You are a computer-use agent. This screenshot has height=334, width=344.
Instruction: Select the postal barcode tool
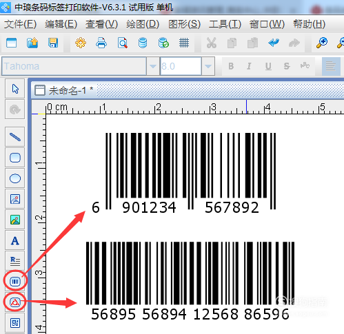click(15, 302)
